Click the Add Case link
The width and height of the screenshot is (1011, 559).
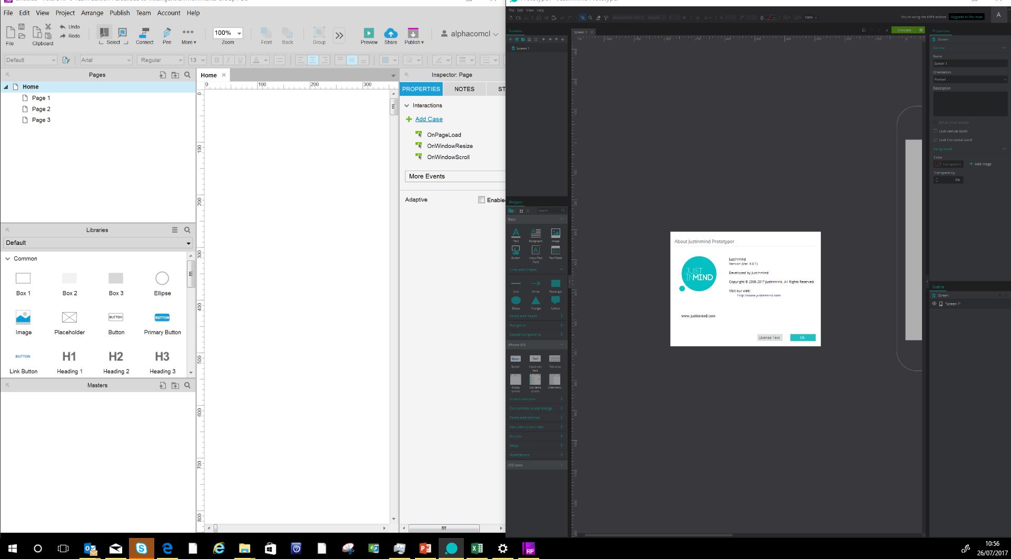pyautogui.click(x=429, y=119)
